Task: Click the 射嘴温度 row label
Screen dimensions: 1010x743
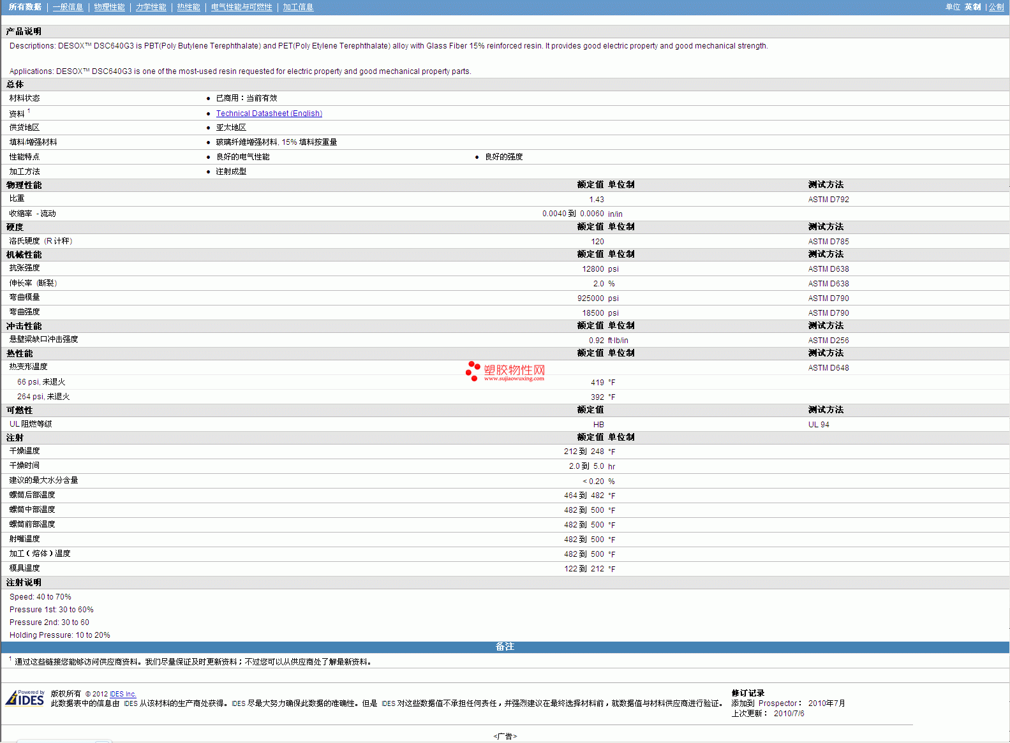Action: coord(24,539)
